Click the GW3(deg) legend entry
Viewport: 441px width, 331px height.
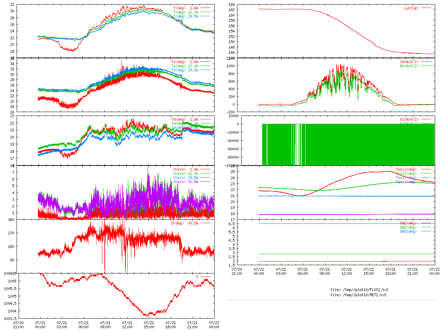408,231
